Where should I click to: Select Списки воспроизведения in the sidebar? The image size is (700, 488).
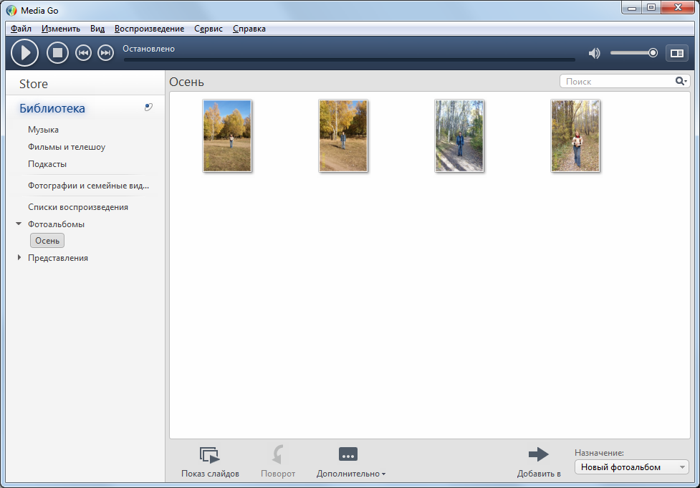point(78,207)
